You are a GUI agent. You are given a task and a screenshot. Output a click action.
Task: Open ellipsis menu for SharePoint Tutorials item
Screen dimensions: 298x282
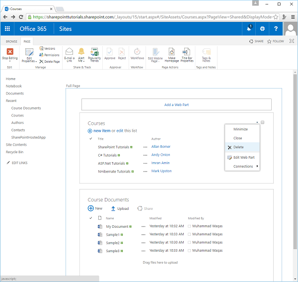pyautogui.click(x=145, y=147)
